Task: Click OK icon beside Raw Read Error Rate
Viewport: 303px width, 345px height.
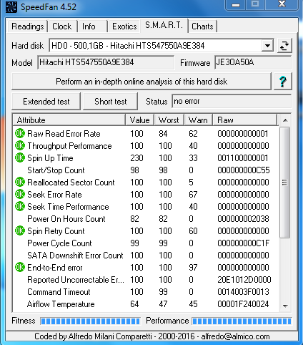Action: pyautogui.click(x=20, y=133)
